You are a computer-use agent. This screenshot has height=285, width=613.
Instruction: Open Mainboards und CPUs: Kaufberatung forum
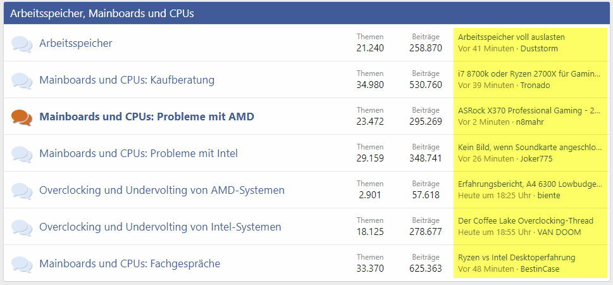127,80
